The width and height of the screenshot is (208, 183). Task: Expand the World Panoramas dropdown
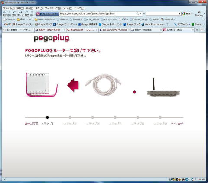click(164, 24)
